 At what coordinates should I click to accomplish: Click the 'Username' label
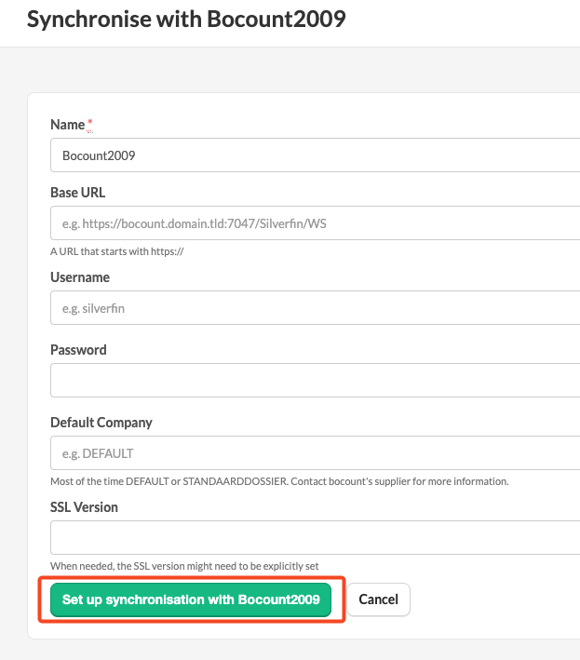coord(80,277)
